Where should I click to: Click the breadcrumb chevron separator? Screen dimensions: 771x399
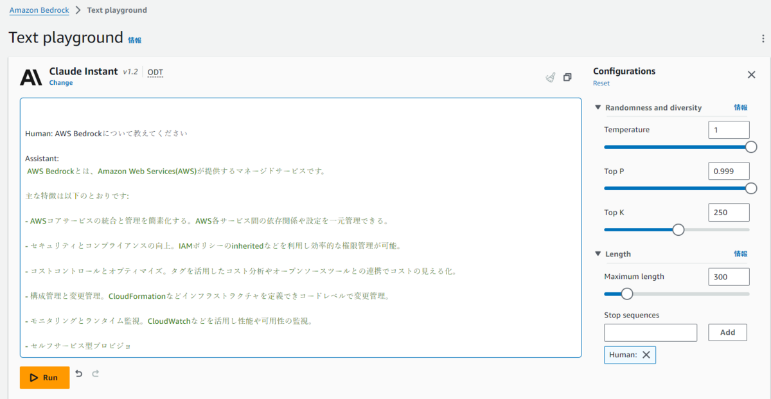pos(78,10)
